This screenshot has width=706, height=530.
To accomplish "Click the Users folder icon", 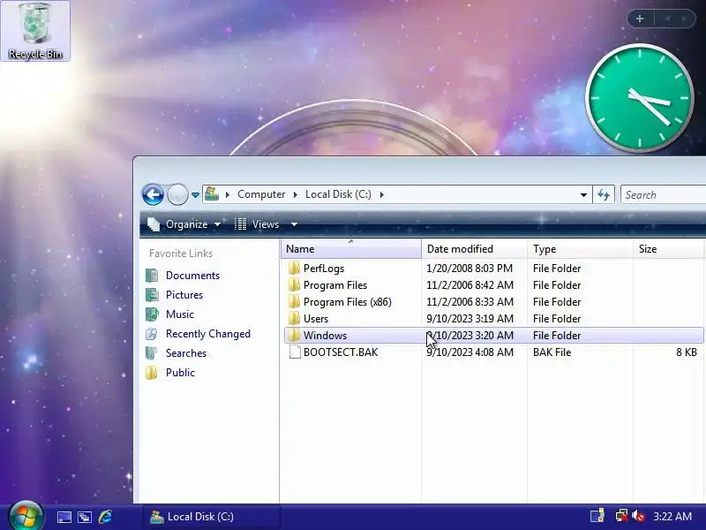I will (294, 319).
